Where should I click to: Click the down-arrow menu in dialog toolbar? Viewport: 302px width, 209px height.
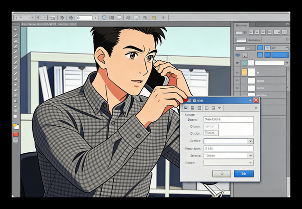point(219,108)
